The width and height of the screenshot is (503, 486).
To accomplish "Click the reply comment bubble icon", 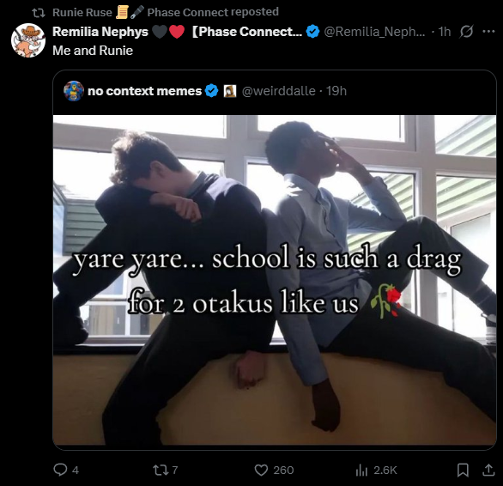I will point(60,470).
